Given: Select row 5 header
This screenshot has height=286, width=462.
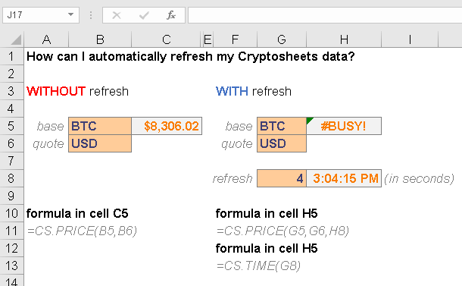Looking at the screenshot, I should 11,126.
